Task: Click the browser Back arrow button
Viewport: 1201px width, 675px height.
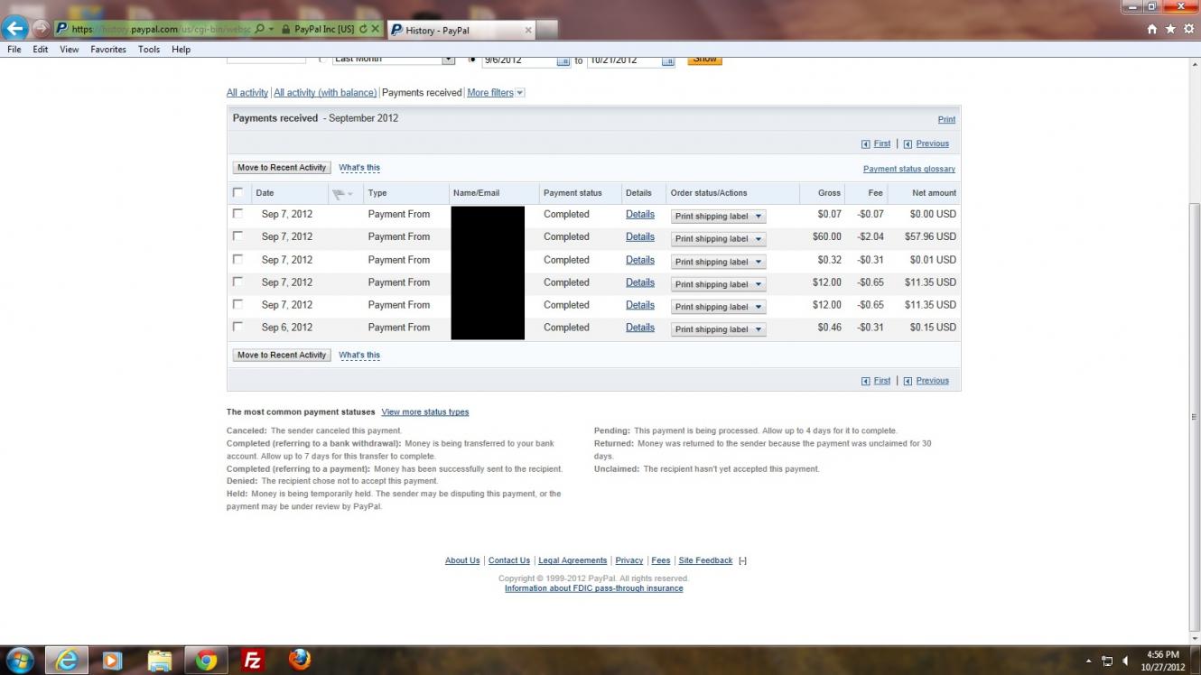Action: [x=14, y=28]
